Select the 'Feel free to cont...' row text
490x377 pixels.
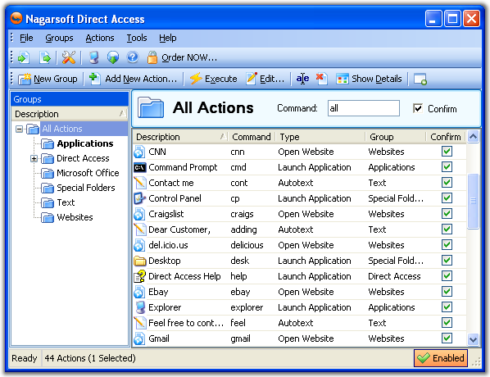(186, 323)
